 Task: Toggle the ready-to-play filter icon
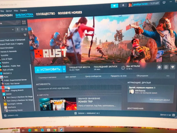(26, 29)
